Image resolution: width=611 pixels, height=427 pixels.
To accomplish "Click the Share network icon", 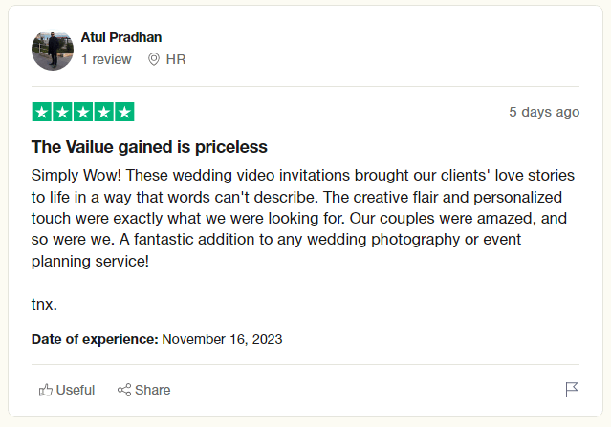I will [x=124, y=390].
